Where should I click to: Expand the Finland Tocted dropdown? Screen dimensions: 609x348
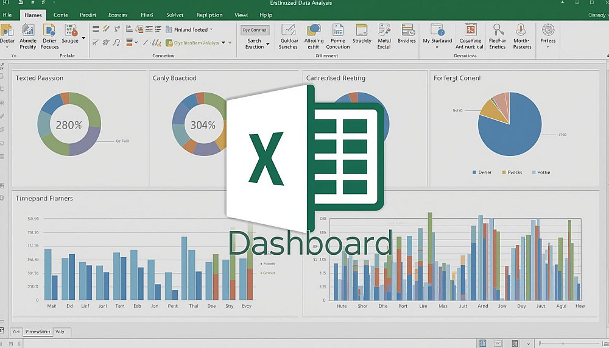211,29
